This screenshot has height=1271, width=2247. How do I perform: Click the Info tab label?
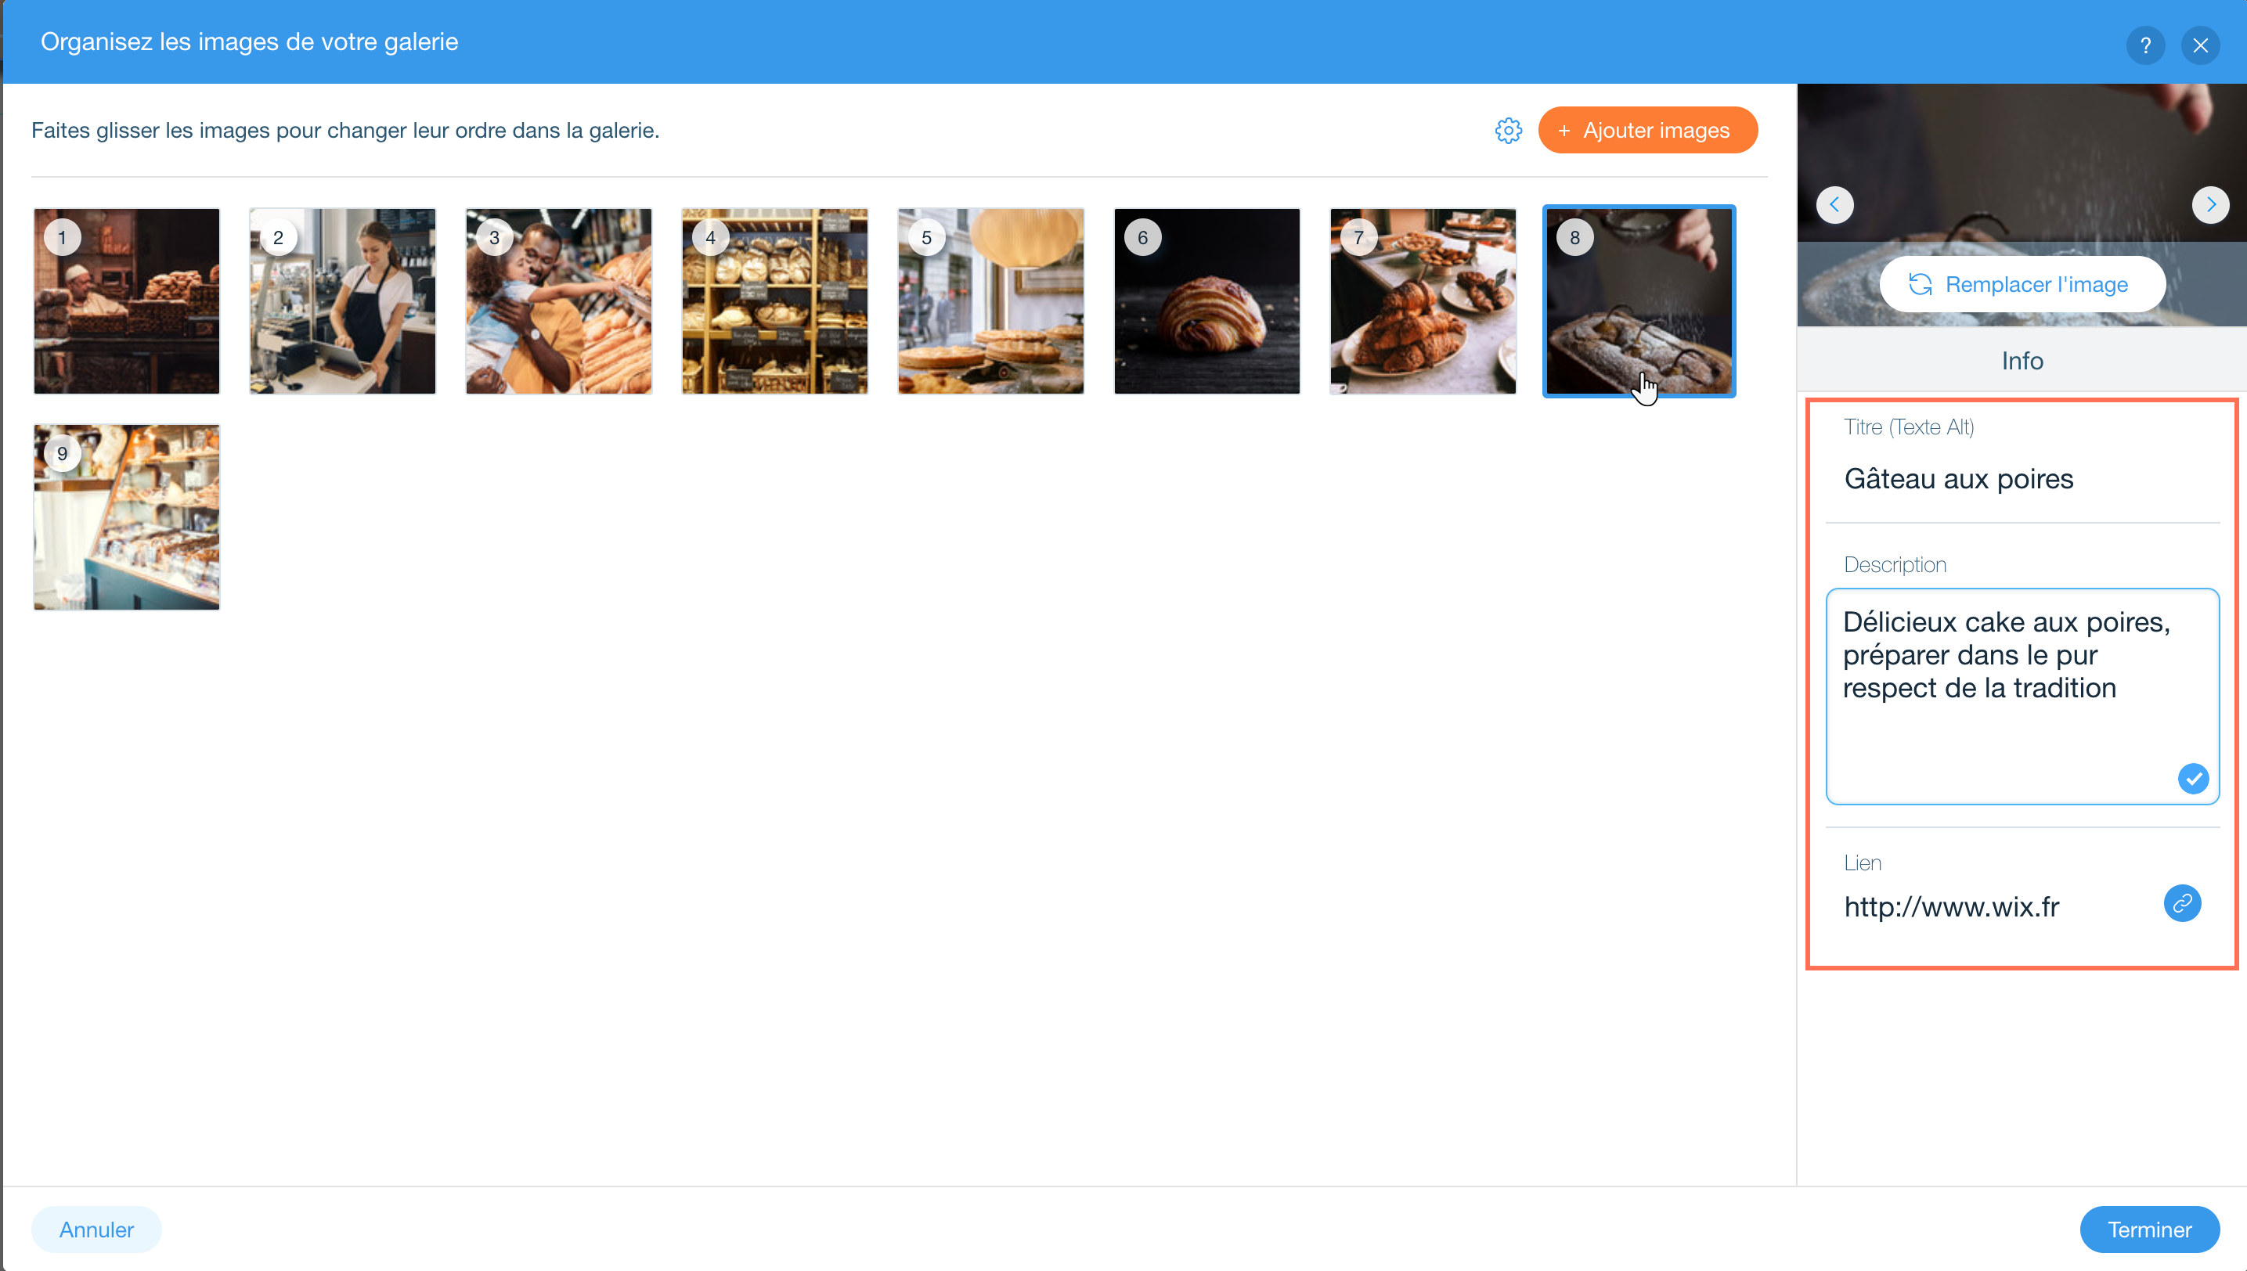2022,361
